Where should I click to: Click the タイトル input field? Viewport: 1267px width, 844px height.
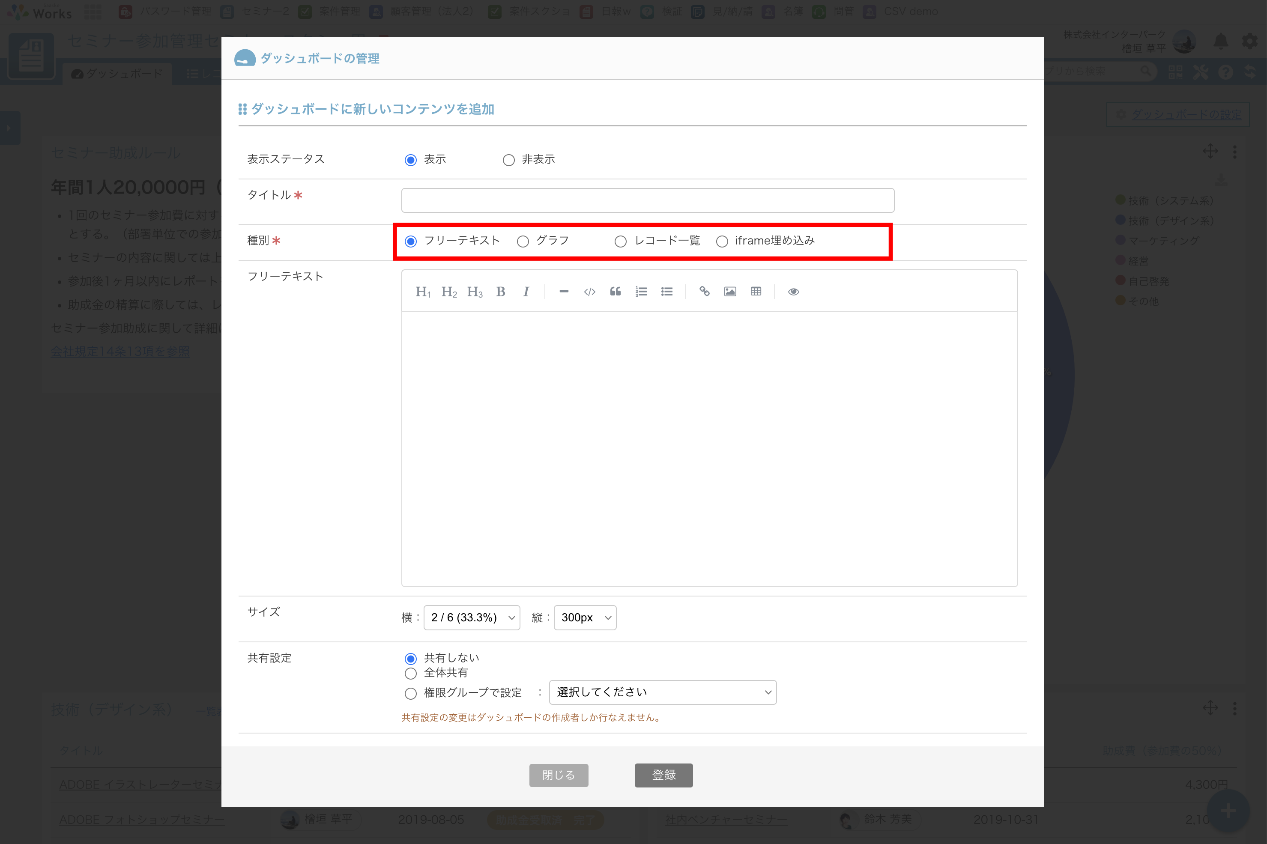648,200
